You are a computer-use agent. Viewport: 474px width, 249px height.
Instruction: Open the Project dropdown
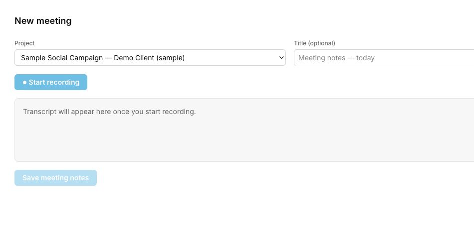coord(150,58)
